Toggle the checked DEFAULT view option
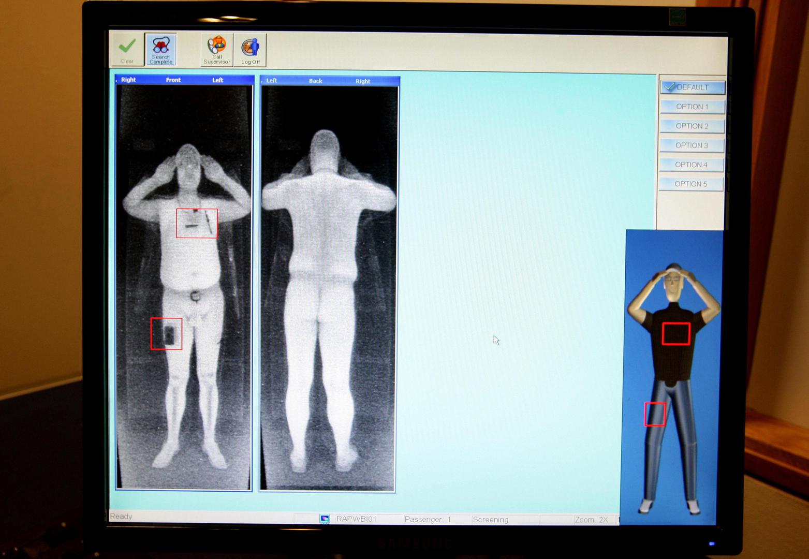Image resolution: width=809 pixels, height=559 pixels. coord(693,87)
